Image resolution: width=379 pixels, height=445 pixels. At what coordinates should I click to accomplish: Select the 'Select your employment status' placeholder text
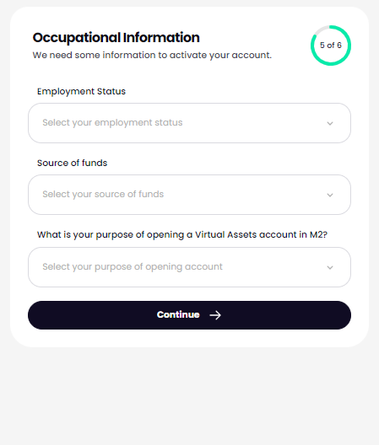112,122
